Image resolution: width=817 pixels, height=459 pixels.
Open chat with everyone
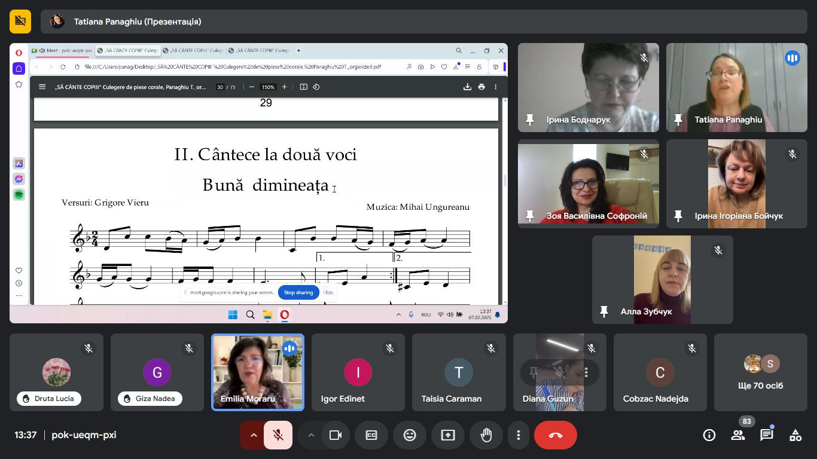coord(767,435)
